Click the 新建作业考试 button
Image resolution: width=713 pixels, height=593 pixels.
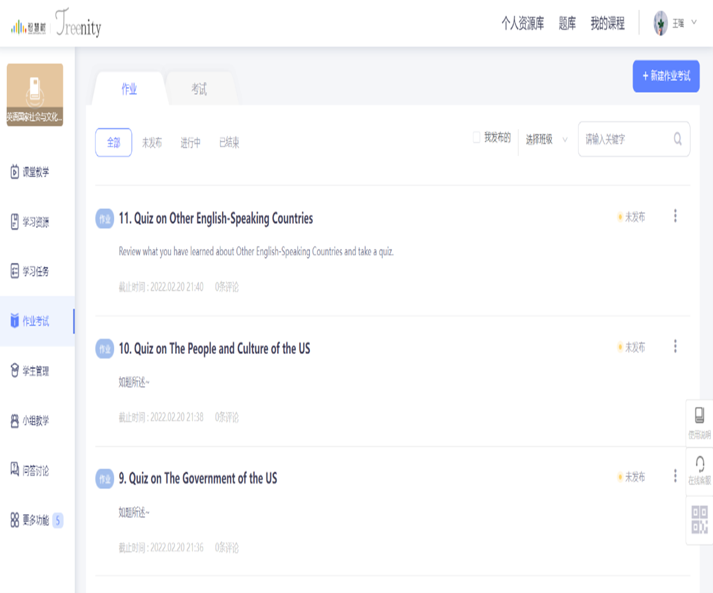(666, 76)
